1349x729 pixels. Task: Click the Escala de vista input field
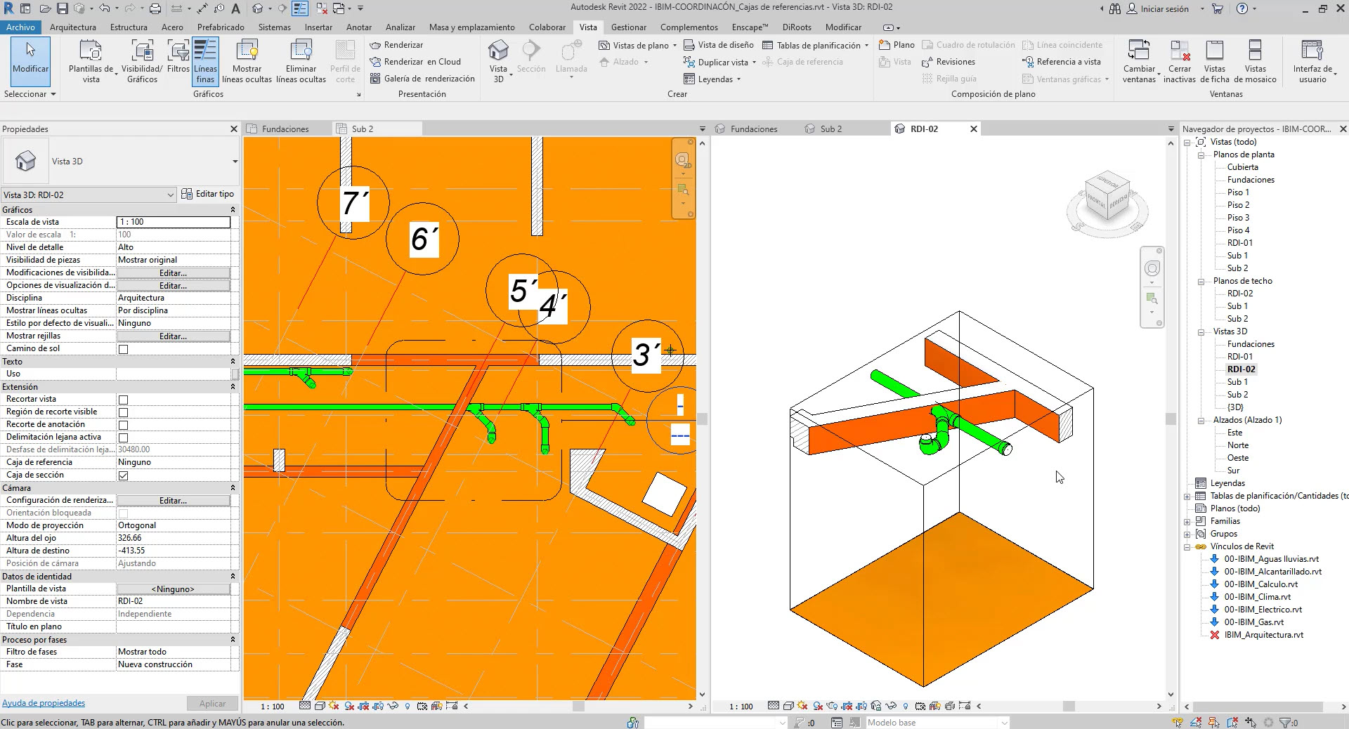pos(173,222)
